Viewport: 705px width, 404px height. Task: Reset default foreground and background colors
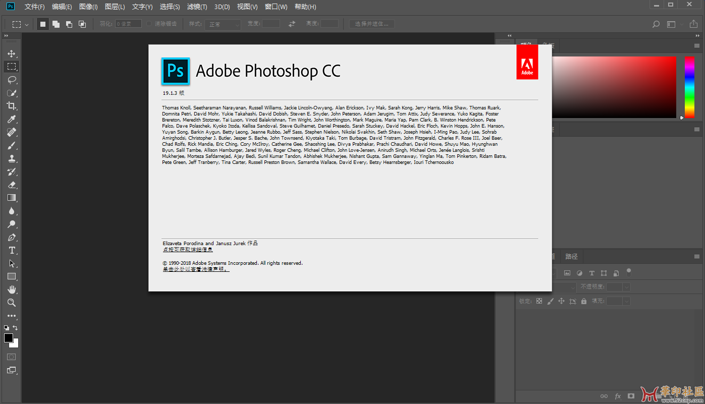tap(7, 328)
